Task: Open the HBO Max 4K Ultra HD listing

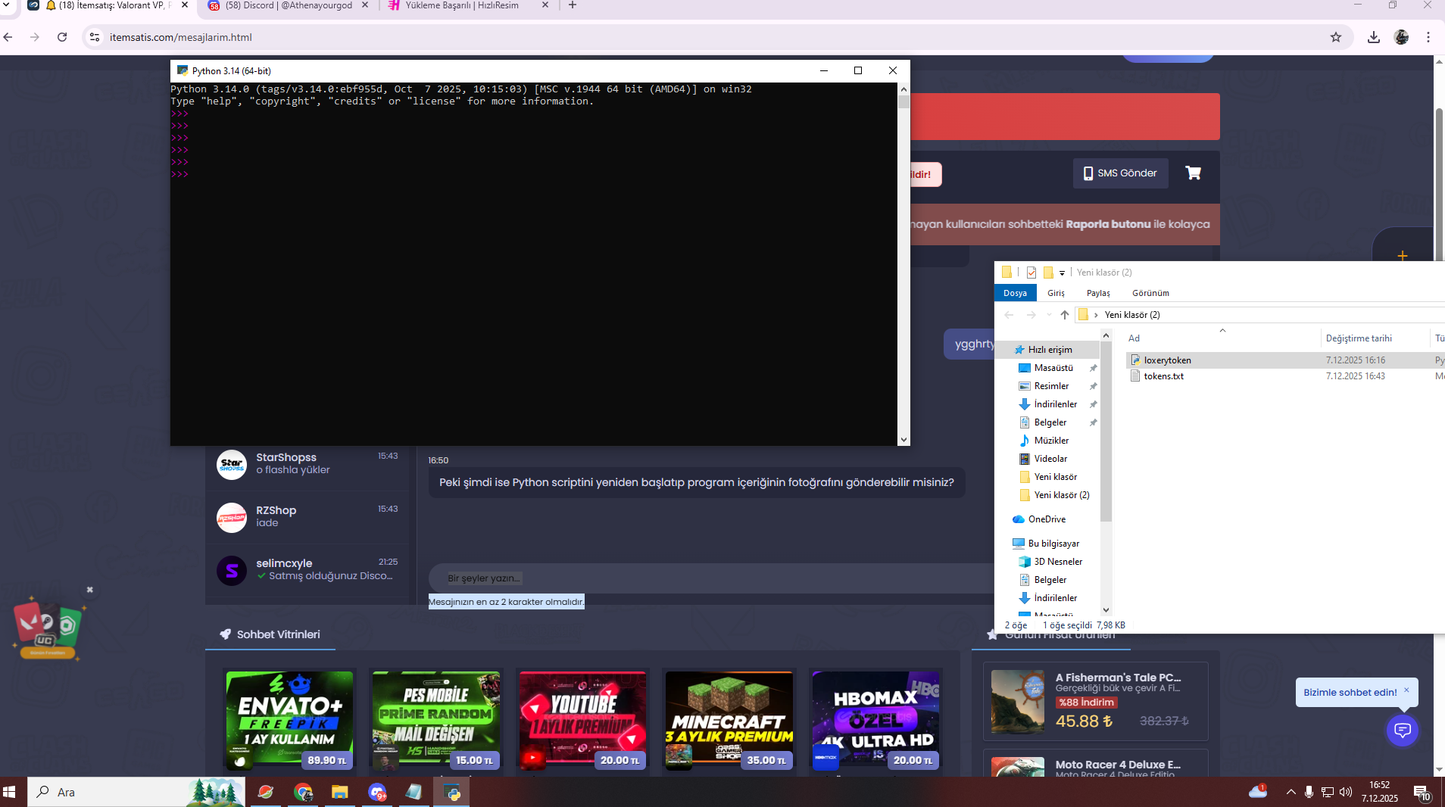Action: click(x=875, y=721)
